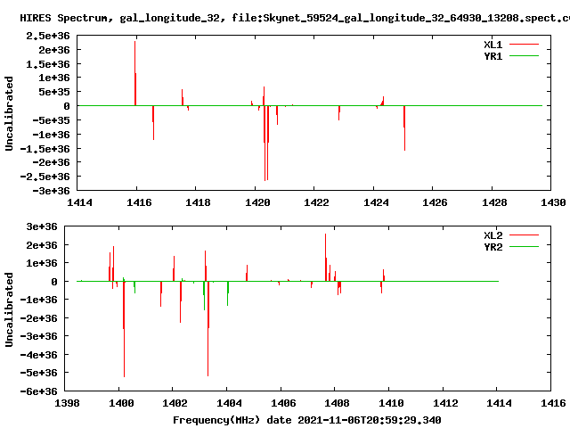Screen dimensions: 570x428
Task: Click the 1422 frequency tick label
Action: (x=316, y=202)
